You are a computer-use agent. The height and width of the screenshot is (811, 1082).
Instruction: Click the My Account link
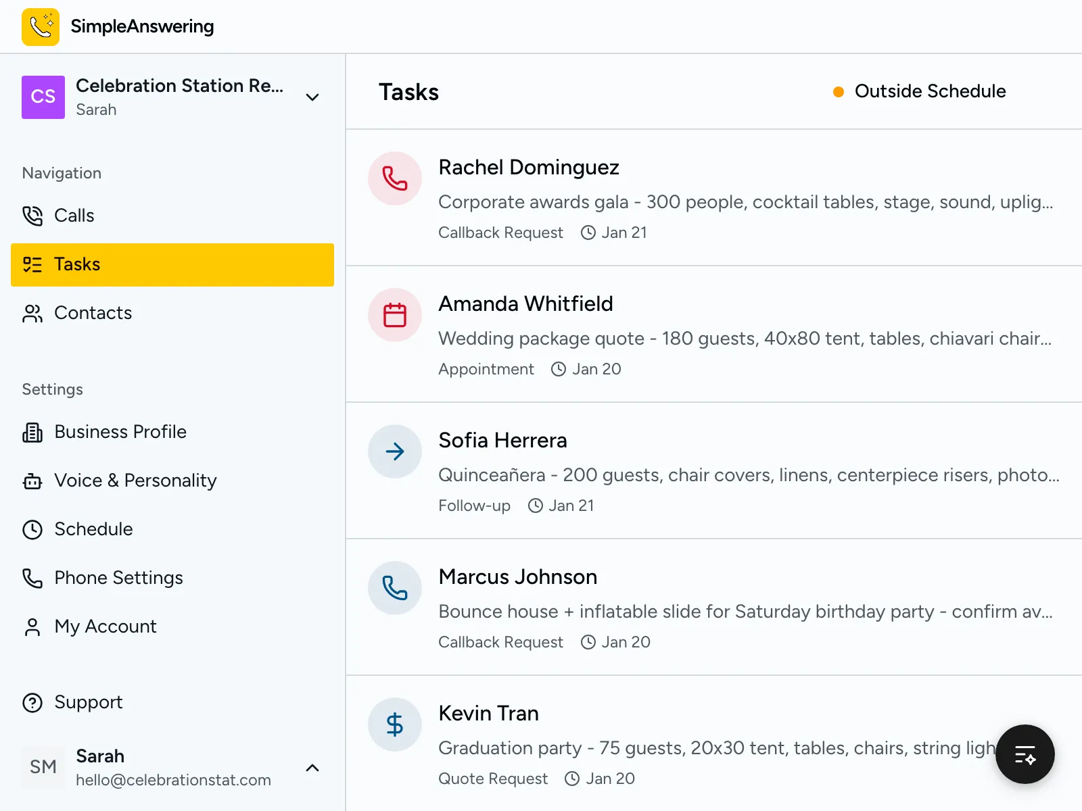pos(105,626)
